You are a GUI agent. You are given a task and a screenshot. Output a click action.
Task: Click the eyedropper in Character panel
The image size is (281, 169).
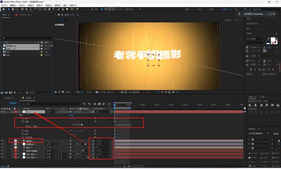click(268, 39)
